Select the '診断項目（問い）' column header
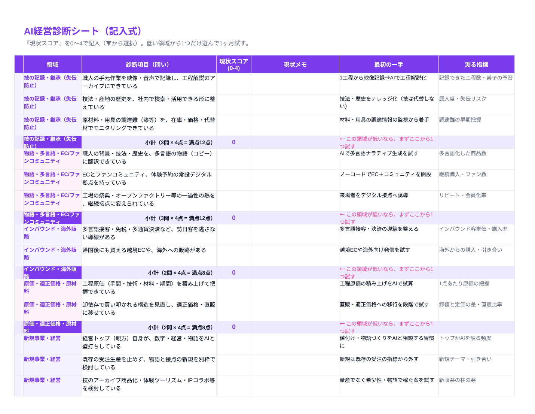The height and width of the screenshot is (414, 535). click(149, 64)
